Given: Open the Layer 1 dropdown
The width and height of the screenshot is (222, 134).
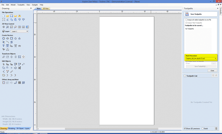Looking at the screenshot, I should pos(20,31).
